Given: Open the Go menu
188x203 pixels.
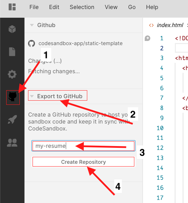Looking at the screenshot, I should 132,7.
